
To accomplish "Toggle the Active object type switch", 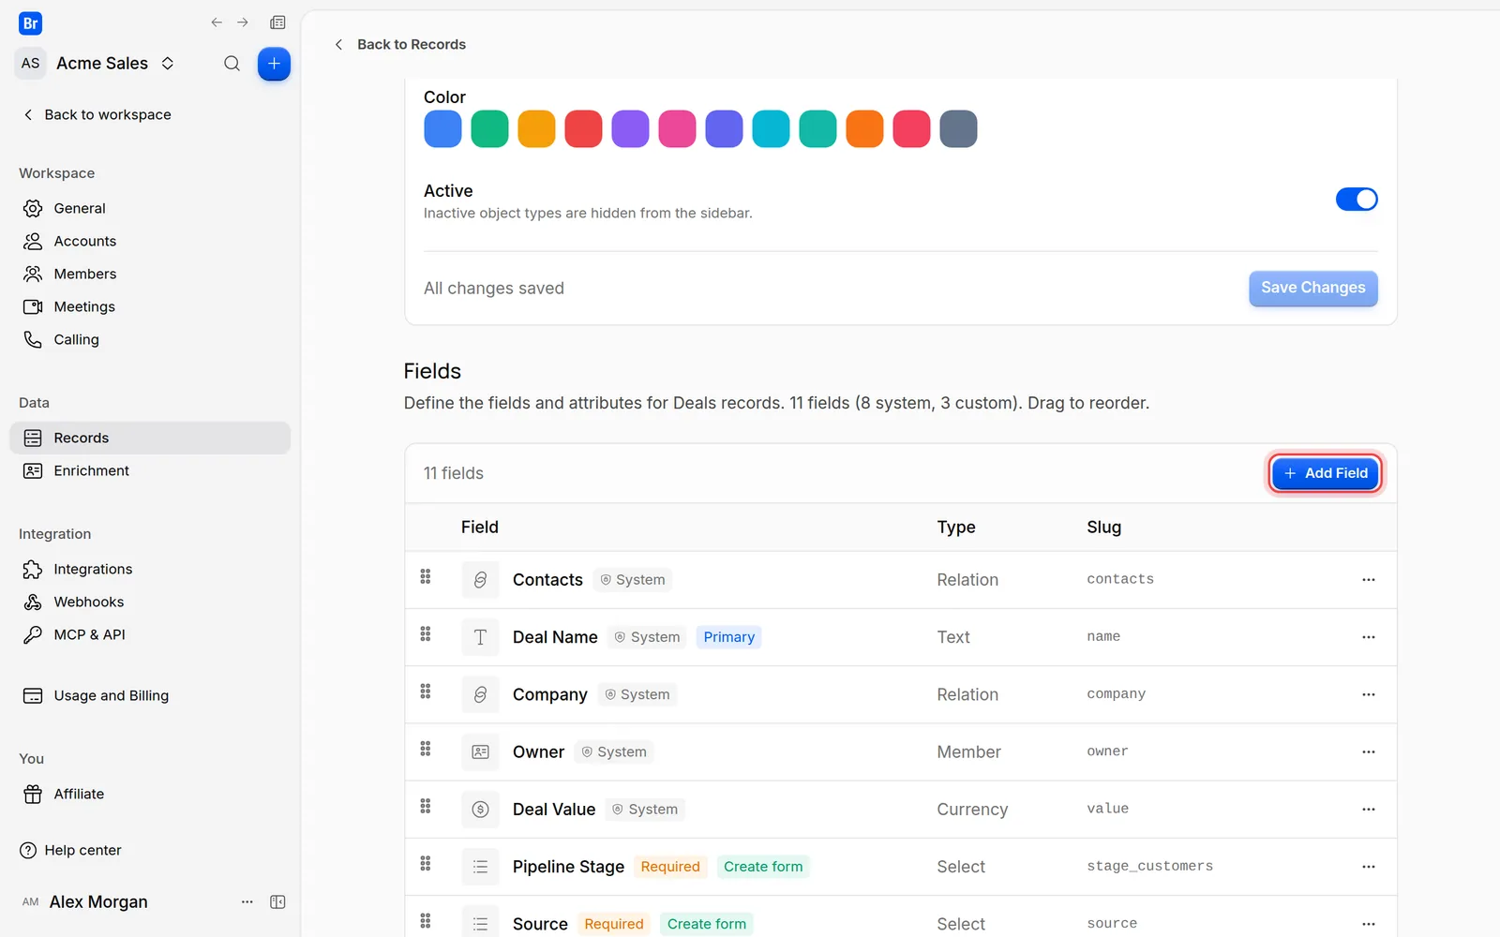I will coord(1357,200).
